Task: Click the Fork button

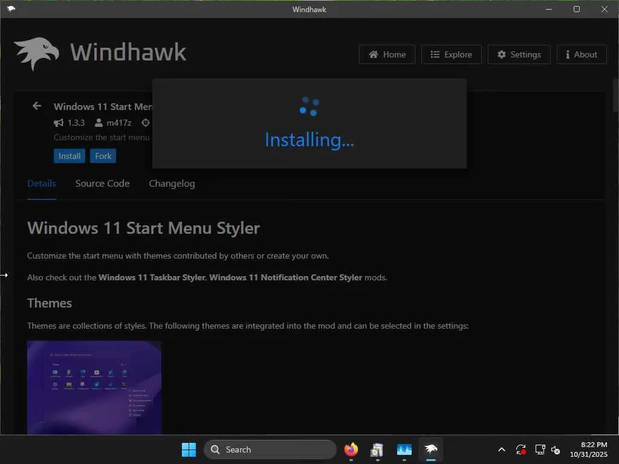Action: click(x=103, y=156)
